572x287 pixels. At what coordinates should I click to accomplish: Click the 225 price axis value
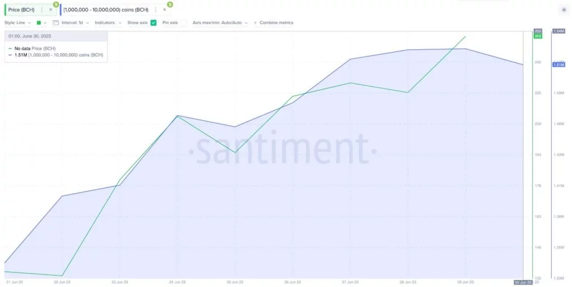[538, 93]
